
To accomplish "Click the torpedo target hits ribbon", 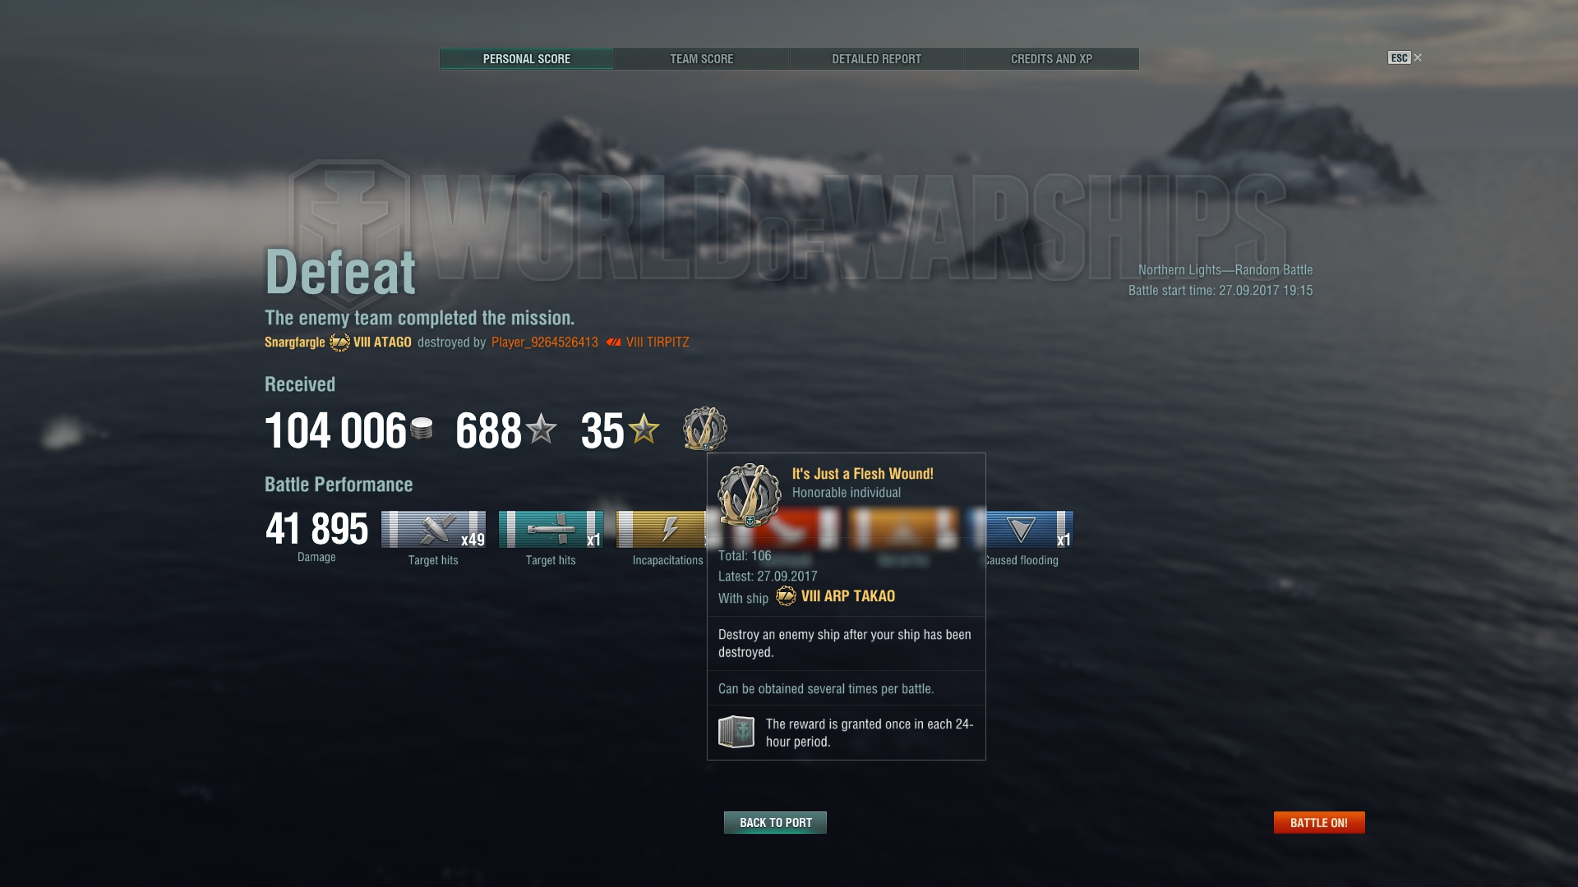I will (x=551, y=529).
